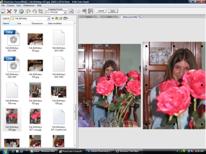Click the bottom-left crop handle on After image
Screen dimensions: 206x154
pyautogui.click(x=146, y=124)
